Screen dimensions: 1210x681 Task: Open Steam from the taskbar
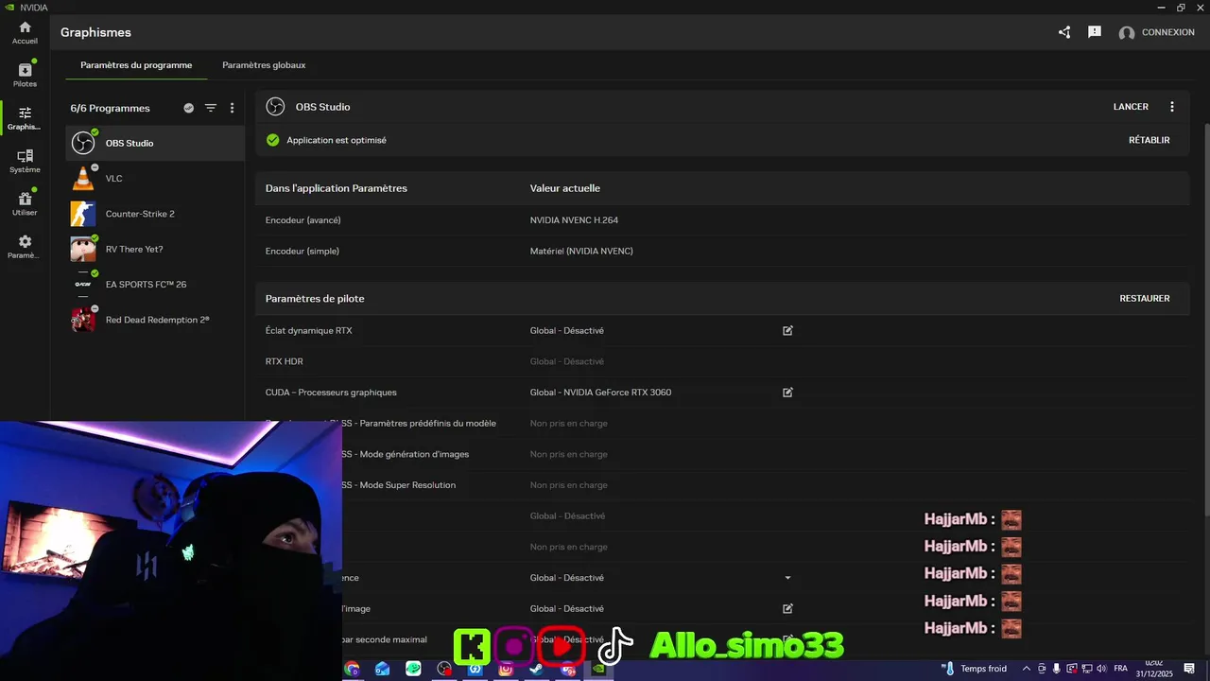tap(536, 669)
